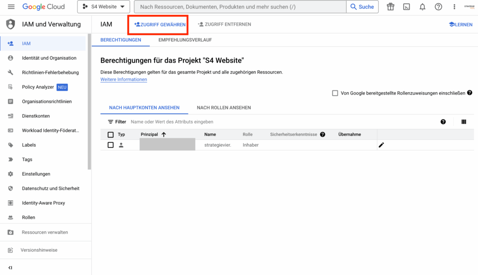Select NACH HAUPTKONTEN ANSEHEN tab

pos(144,108)
